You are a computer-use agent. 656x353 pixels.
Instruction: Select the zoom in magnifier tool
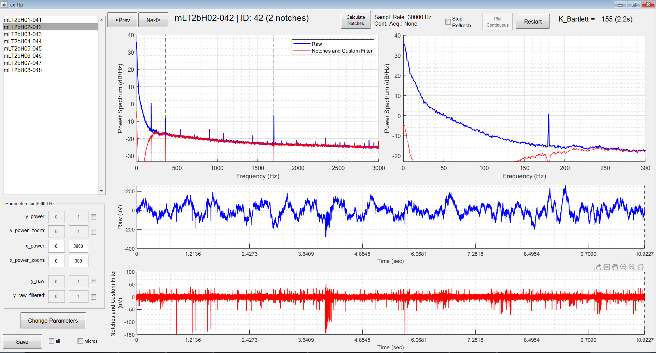coord(624,267)
